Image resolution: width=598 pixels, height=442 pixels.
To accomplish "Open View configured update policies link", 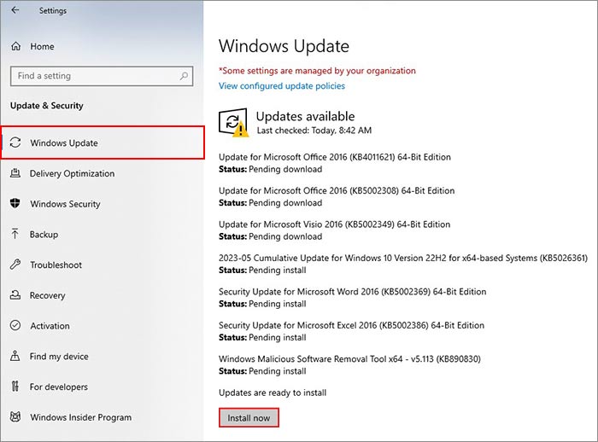I will coord(282,85).
